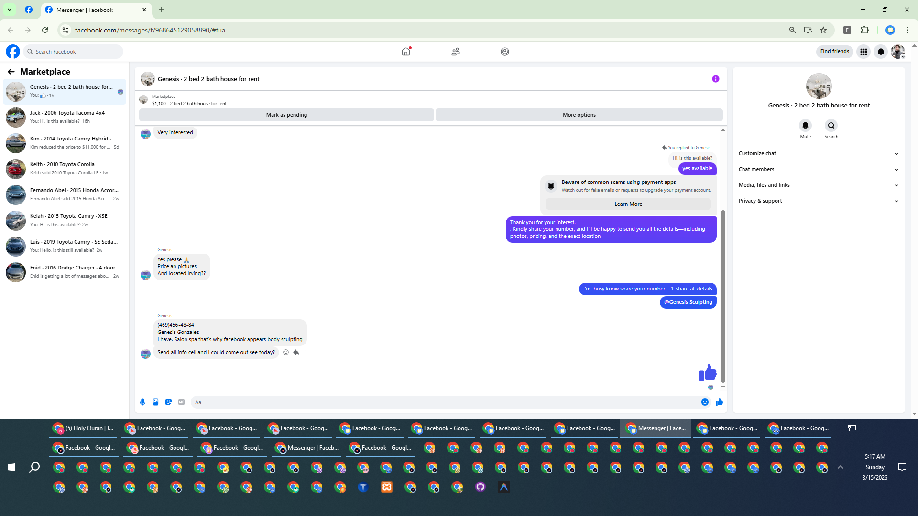The width and height of the screenshot is (918, 516).
Task: Open the Chrome three-dot menu
Action: (x=907, y=30)
